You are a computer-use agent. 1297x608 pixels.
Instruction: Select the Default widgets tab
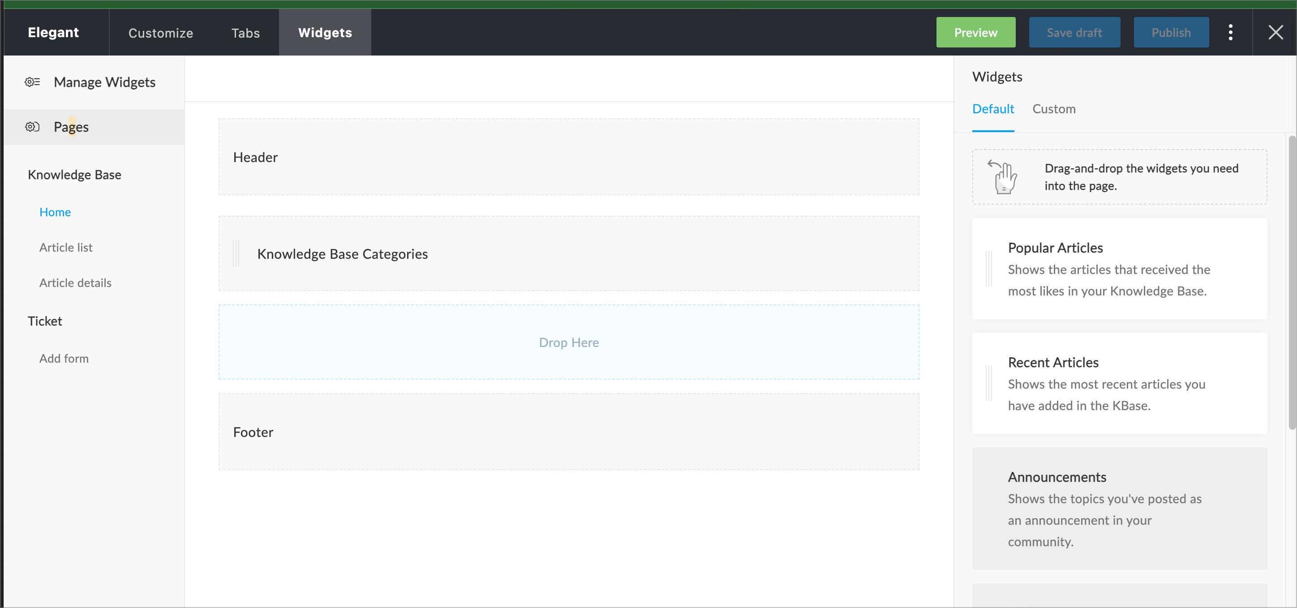tap(992, 109)
